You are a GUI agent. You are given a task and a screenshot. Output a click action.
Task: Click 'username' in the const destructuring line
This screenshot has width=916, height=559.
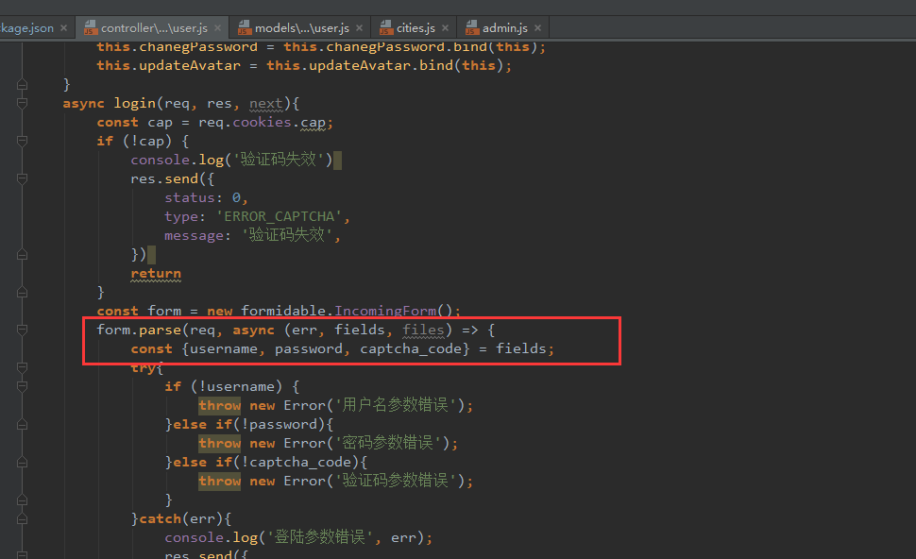[224, 348]
